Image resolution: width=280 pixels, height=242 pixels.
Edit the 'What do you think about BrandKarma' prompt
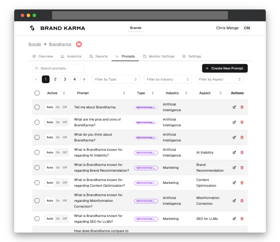[234, 137]
